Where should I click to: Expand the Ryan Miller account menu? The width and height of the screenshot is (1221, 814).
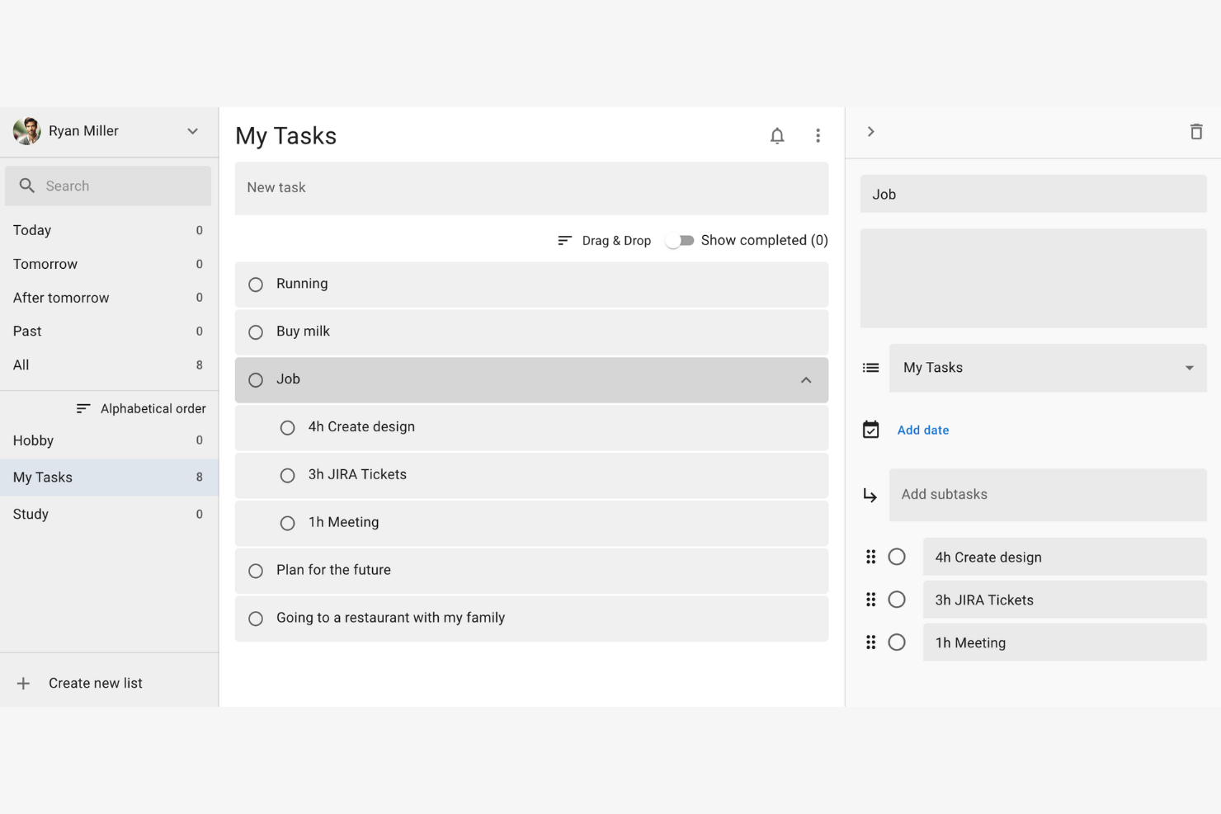(x=192, y=130)
